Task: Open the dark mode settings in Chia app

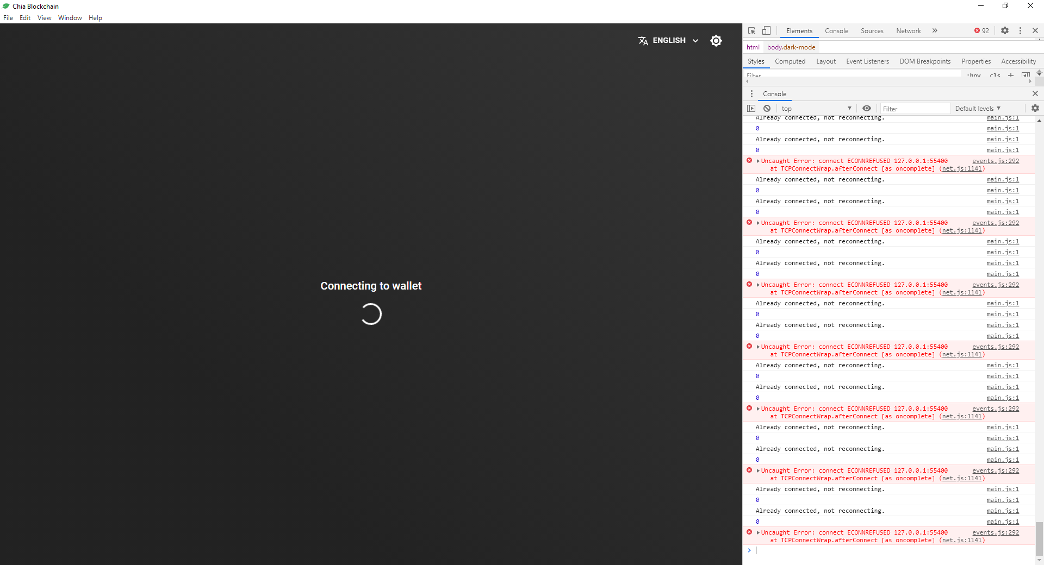Action: coord(716,40)
